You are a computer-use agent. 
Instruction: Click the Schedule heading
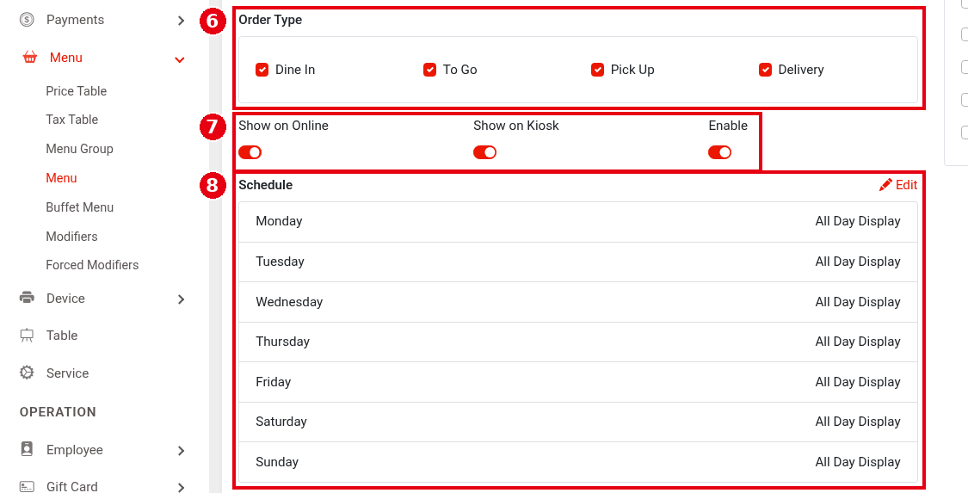266,185
